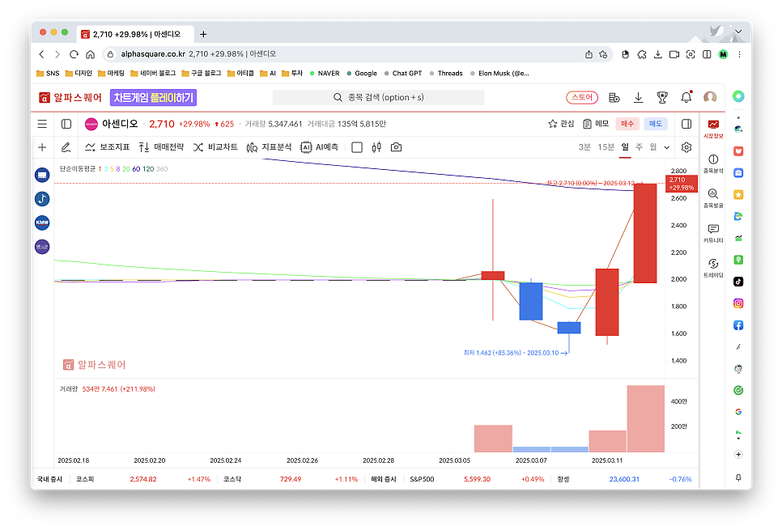Toggle the square fullscreen box in chart toolbar
The height and width of the screenshot is (530, 782).
point(357,147)
